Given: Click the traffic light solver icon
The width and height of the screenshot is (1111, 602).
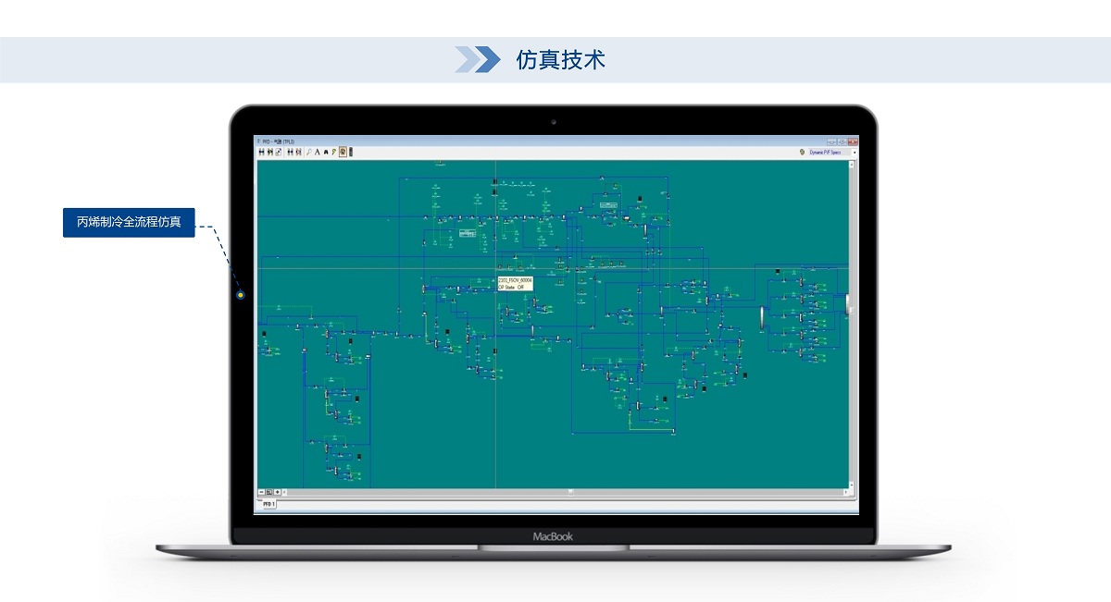Looking at the screenshot, I should click(x=351, y=152).
